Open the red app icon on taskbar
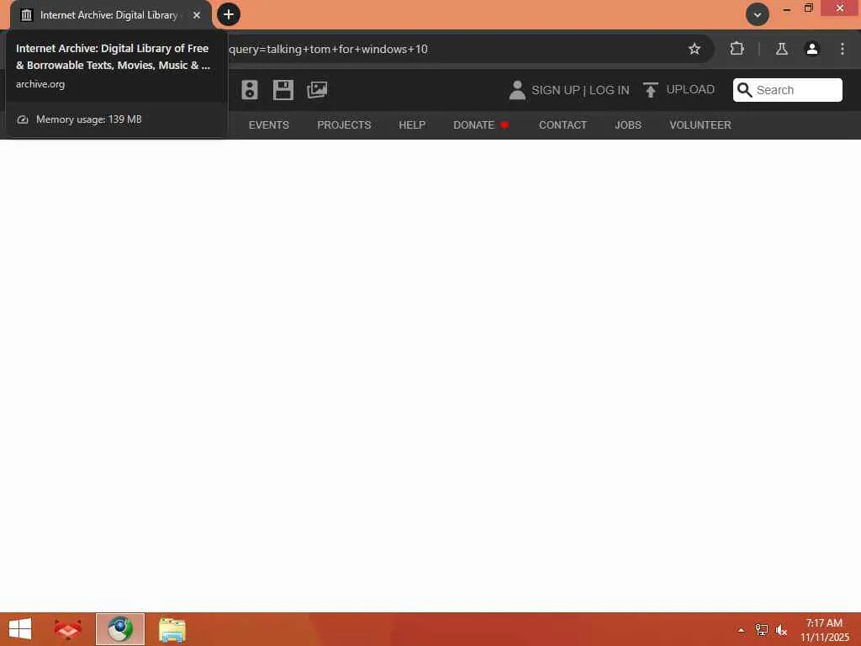 click(x=67, y=629)
